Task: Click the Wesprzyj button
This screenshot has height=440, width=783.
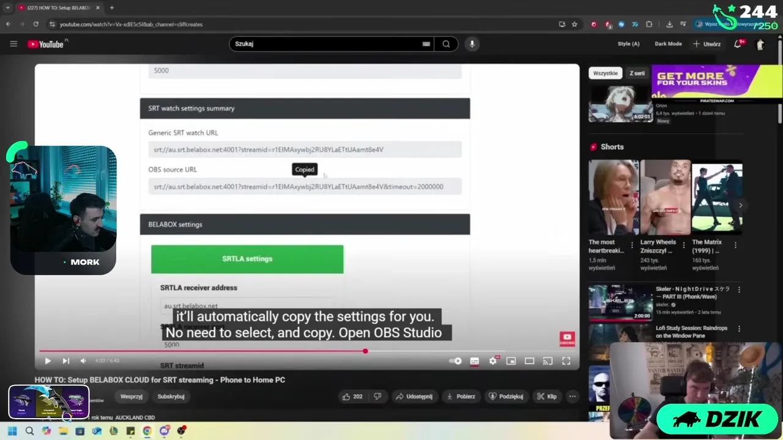Action: [132, 397]
